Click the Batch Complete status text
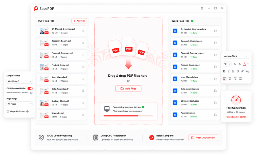This screenshot has height=158, width=257. (165, 136)
